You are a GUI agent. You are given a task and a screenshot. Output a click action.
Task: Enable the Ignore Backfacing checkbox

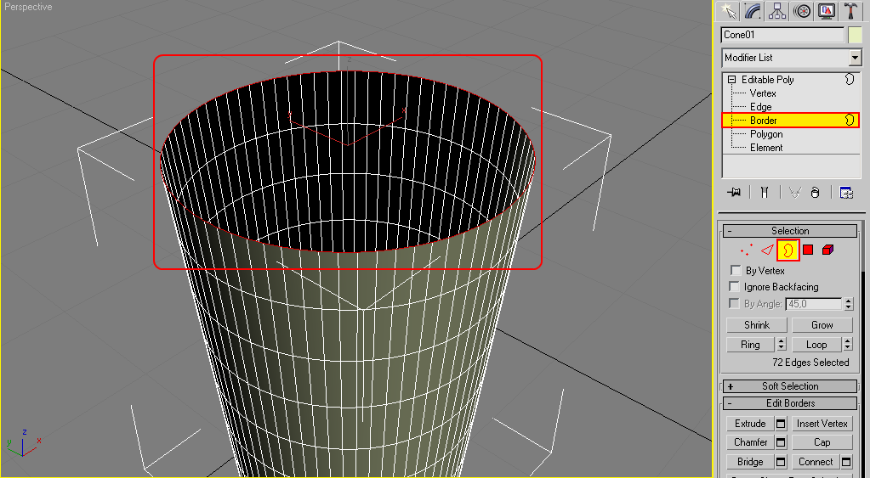[735, 286]
